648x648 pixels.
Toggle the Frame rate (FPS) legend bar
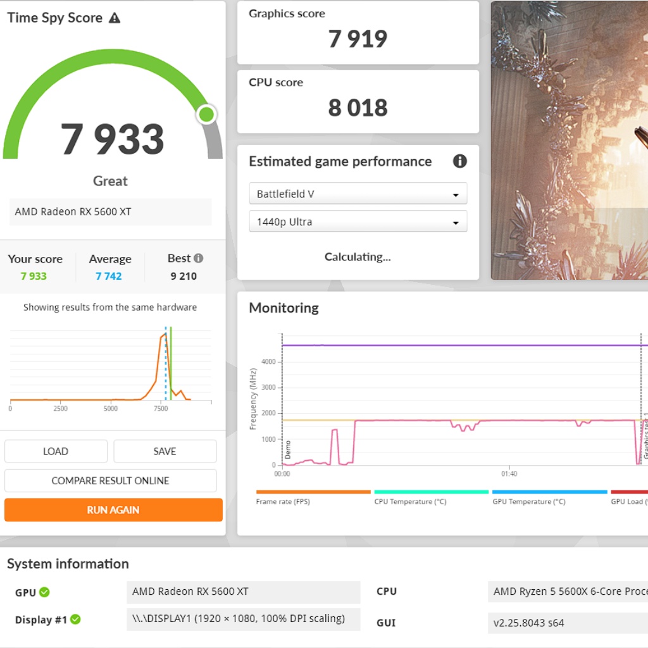pos(313,492)
